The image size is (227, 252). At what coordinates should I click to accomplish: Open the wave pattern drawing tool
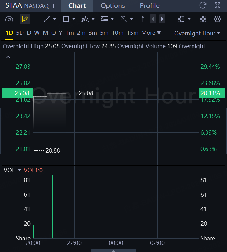85,19
